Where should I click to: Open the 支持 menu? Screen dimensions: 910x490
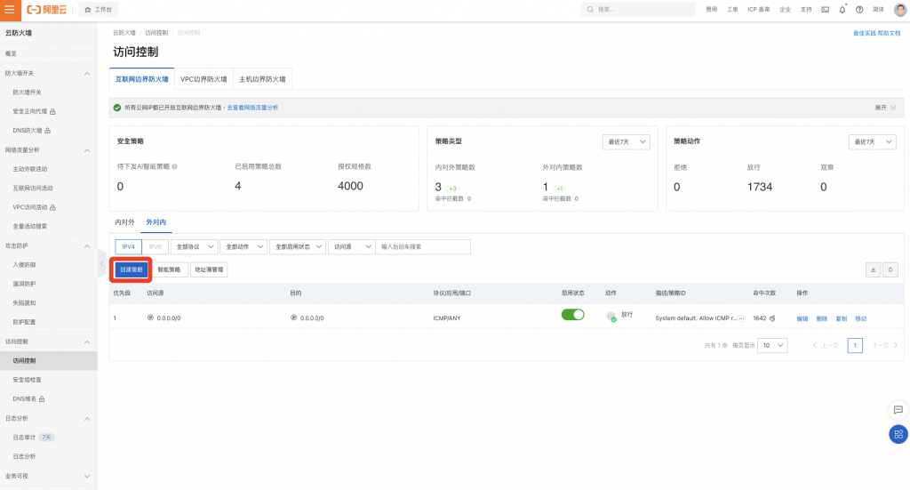pyautogui.click(x=805, y=10)
